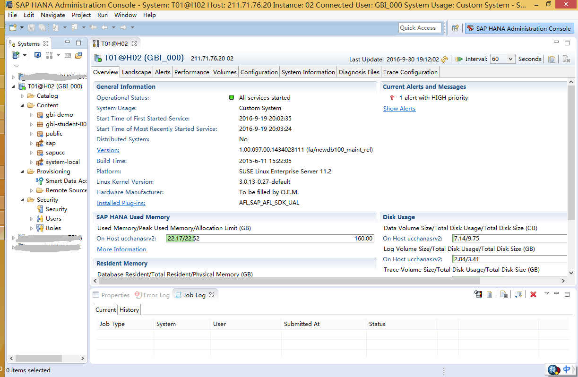Expand the gbi-demo package
The image size is (578, 377).
click(x=31, y=115)
